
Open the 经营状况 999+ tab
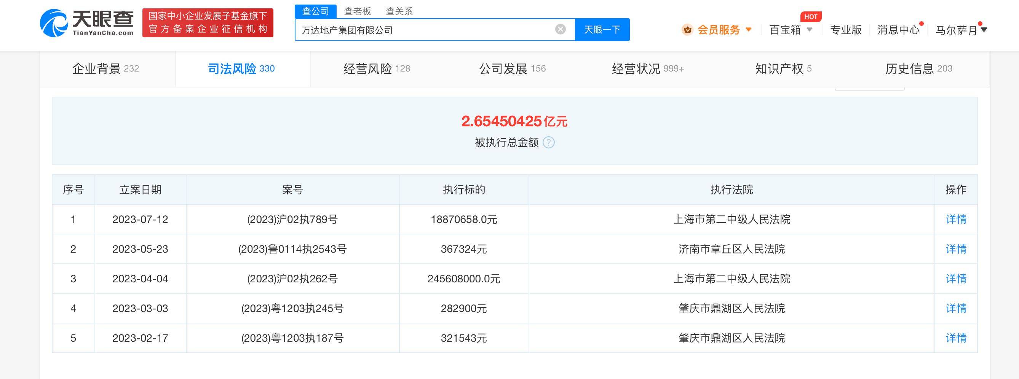(648, 69)
